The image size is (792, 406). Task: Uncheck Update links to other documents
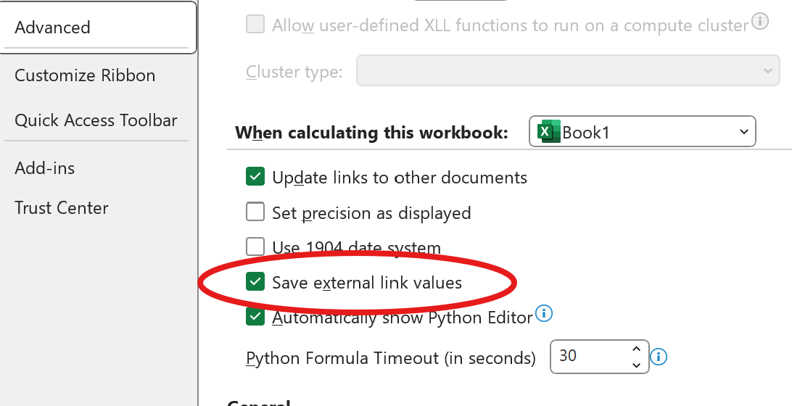(255, 176)
